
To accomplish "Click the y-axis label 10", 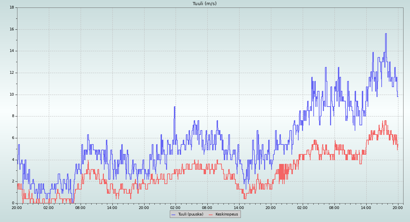I will tap(12, 95).
